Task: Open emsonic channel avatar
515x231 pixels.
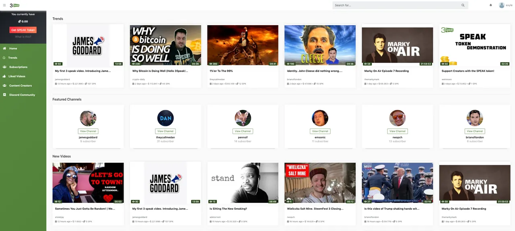Action: pyautogui.click(x=320, y=118)
